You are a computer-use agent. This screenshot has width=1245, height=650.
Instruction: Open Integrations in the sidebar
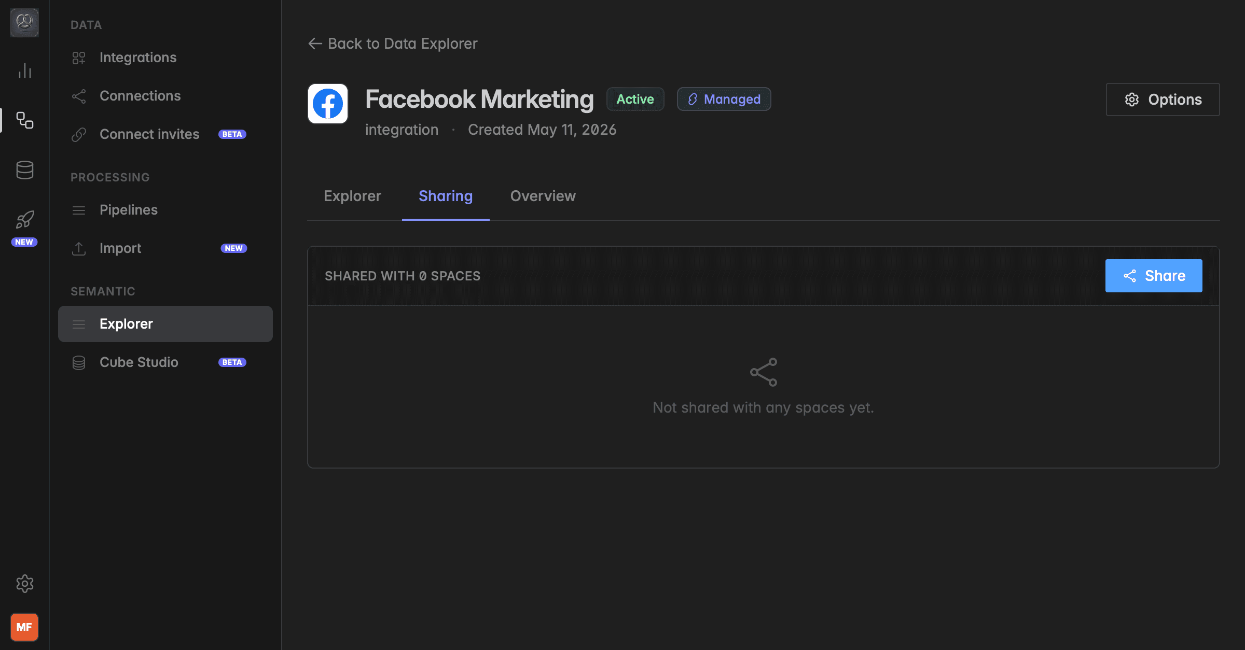(165, 58)
